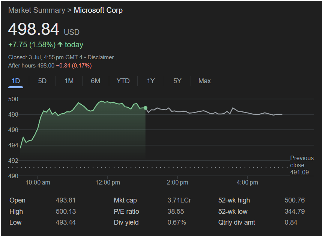Click the P/E ratio value 38.55
The image size is (323, 237).
tap(176, 211)
